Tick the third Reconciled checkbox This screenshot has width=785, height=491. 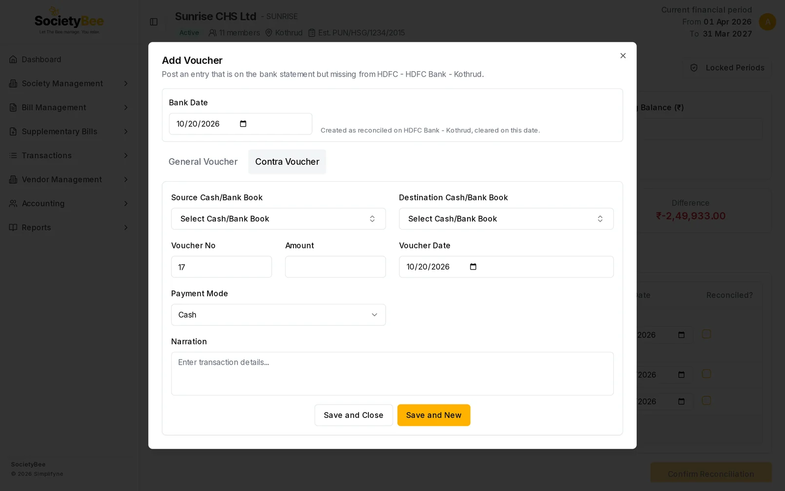click(706, 401)
